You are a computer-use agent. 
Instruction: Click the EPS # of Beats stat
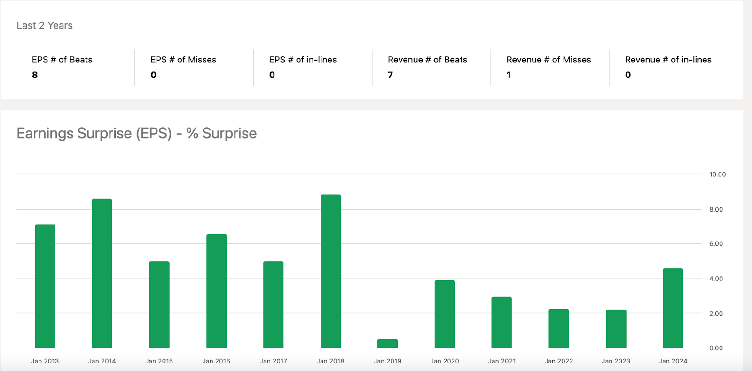click(x=62, y=67)
